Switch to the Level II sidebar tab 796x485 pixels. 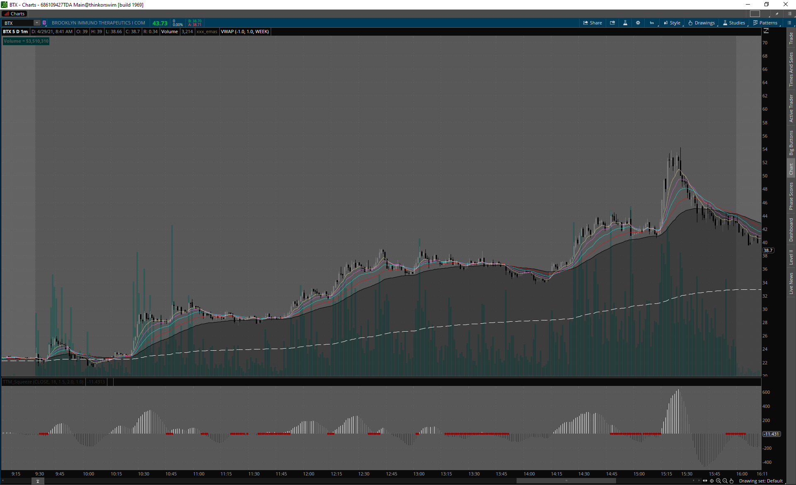point(791,257)
